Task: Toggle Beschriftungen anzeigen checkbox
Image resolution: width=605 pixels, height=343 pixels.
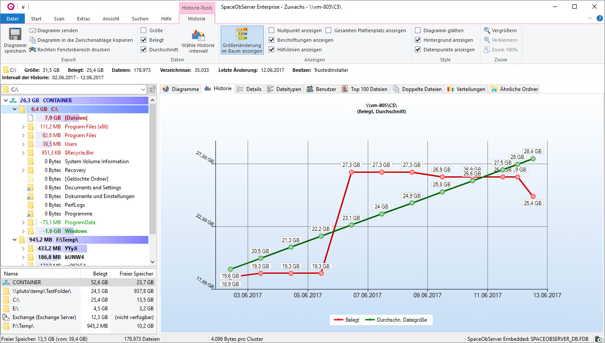Action: 271,40
